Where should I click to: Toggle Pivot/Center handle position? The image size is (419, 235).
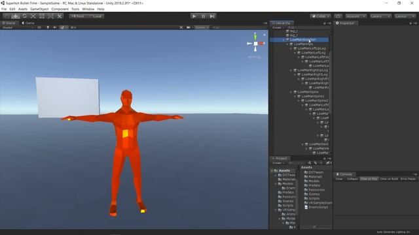point(78,16)
